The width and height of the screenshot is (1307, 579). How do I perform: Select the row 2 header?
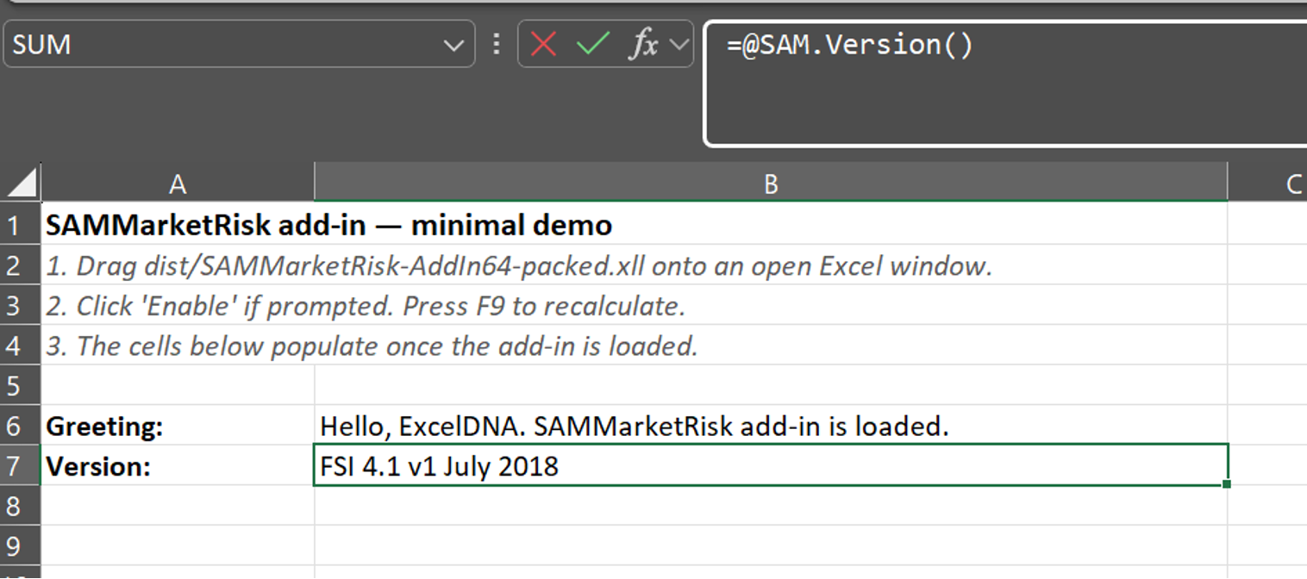click(x=20, y=265)
